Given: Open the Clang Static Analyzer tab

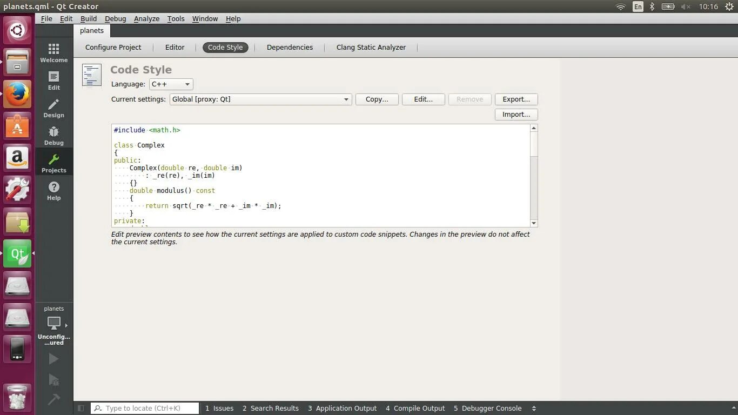Looking at the screenshot, I should (371, 48).
